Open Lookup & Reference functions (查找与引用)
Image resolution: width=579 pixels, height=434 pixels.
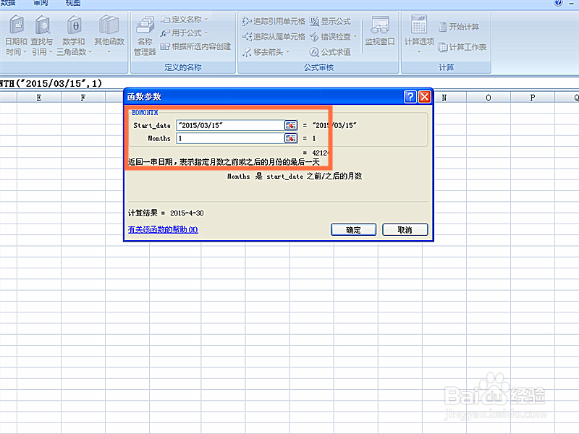(42, 35)
